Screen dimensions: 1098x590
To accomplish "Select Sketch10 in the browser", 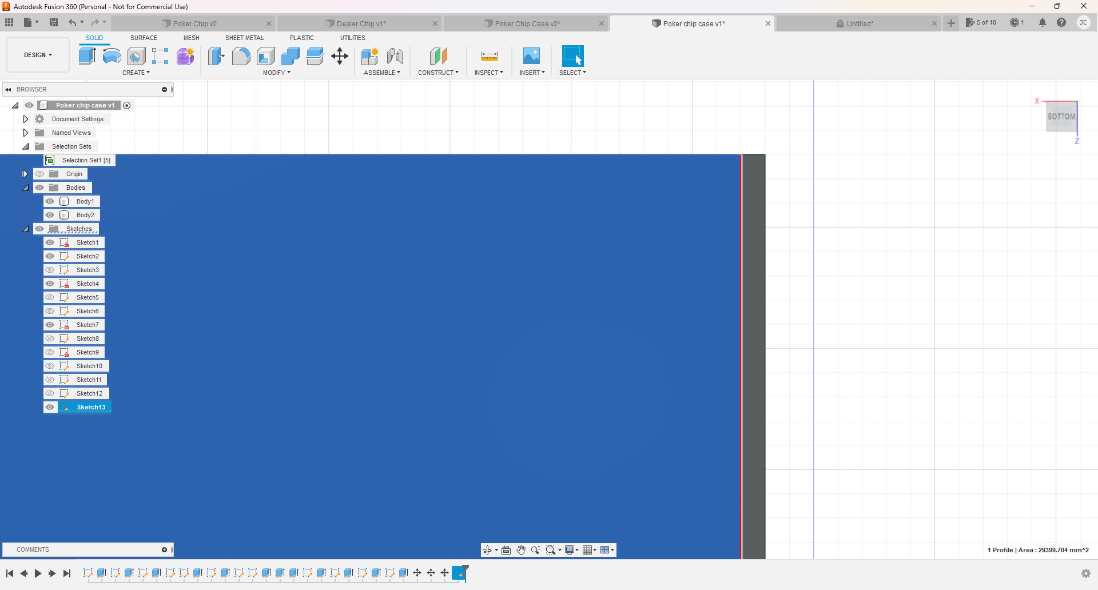I will pyautogui.click(x=89, y=366).
